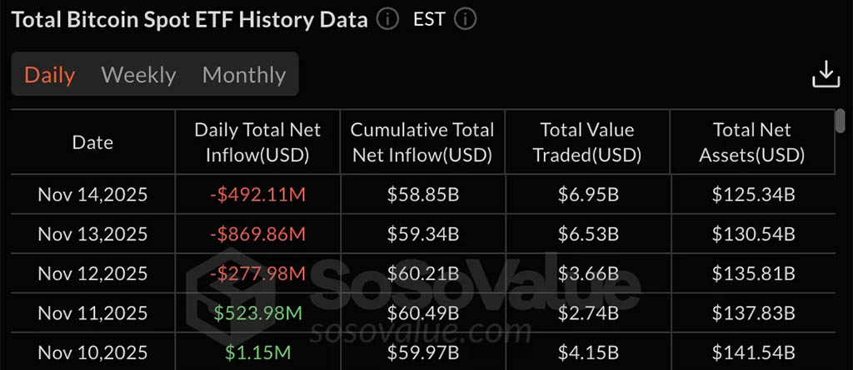
Task: Click the -$869.86M net inflow value
Action: coord(257,234)
